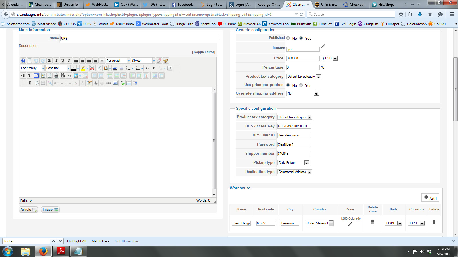Toggle the spellchecker icon
Viewport: 458px width, 257px height.
(x=122, y=83)
